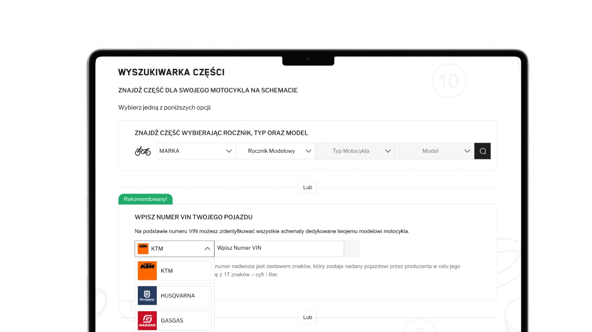
Task: Click the upper Lub divider label
Action: pyautogui.click(x=308, y=187)
